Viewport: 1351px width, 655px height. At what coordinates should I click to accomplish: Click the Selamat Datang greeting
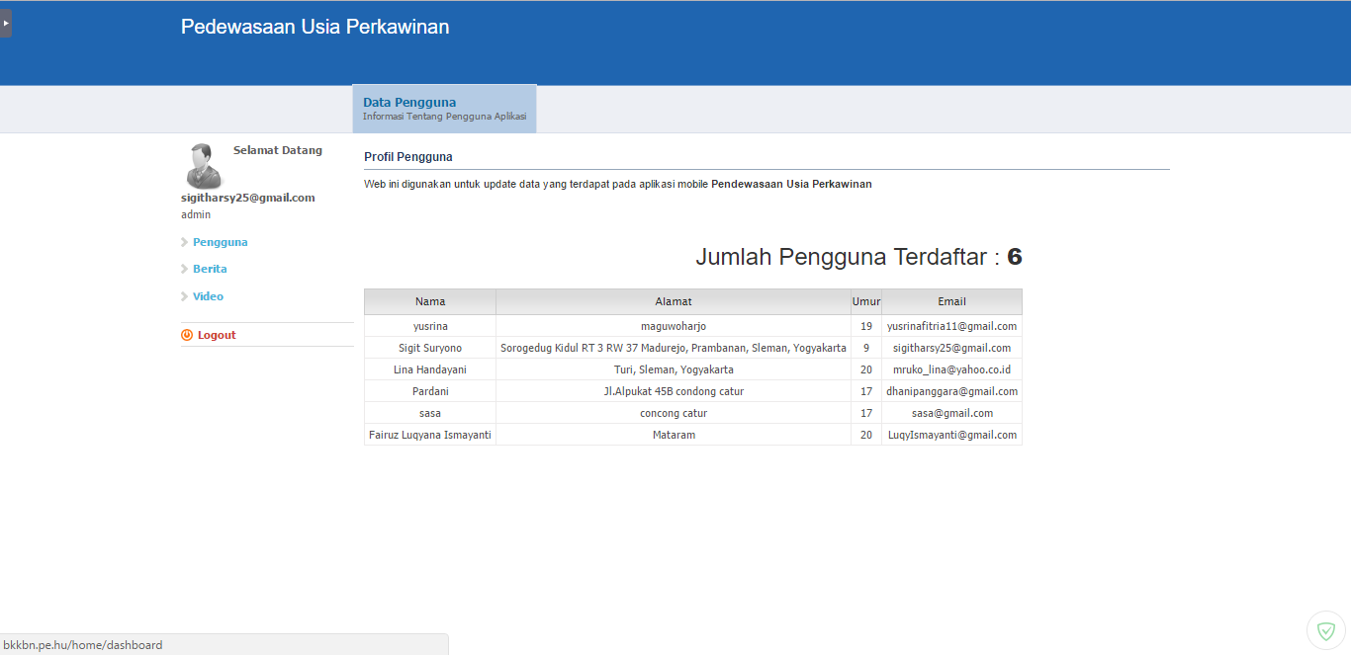click(x=278, y=150)
